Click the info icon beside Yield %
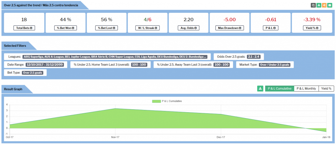The width and height of the screenshot is (336, 145). (318, 28)
